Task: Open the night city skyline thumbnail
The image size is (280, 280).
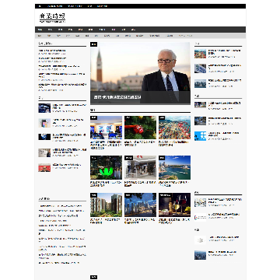Action: [140, 205]
